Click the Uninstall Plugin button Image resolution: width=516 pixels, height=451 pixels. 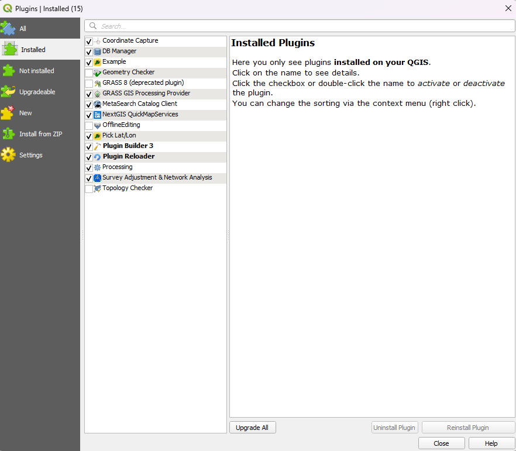click(394, 428)
